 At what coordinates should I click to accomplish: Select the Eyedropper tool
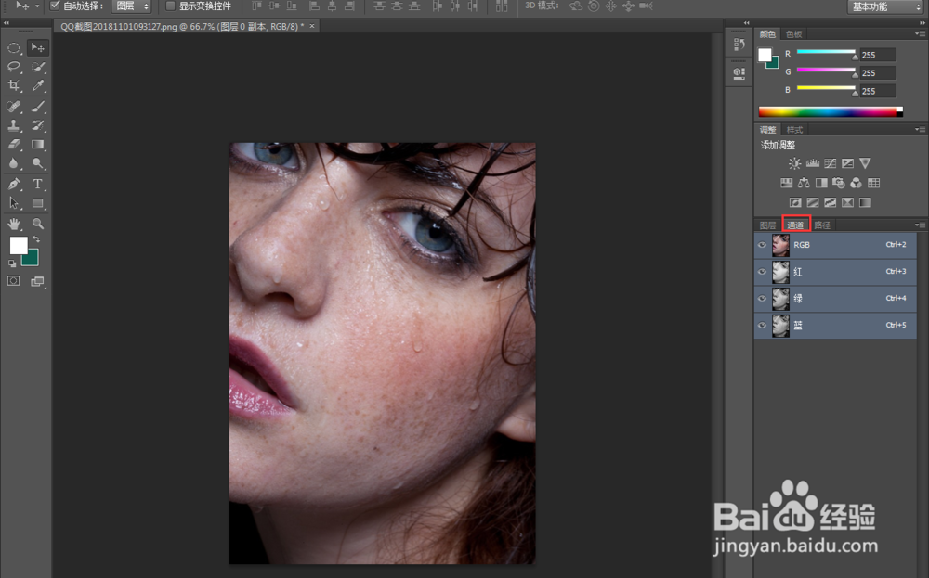[x=38, y=85]
